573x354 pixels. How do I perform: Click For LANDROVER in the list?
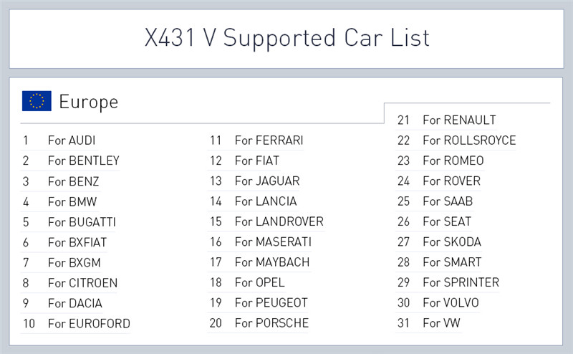click(279, 222)
